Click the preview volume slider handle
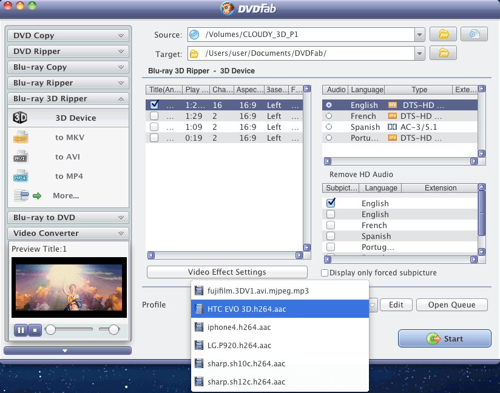The image size is (500, 393). tap(114, 329)
